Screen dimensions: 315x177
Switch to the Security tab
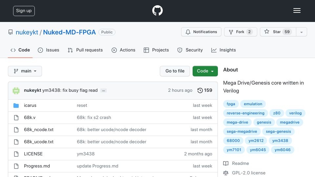[190, 50]
